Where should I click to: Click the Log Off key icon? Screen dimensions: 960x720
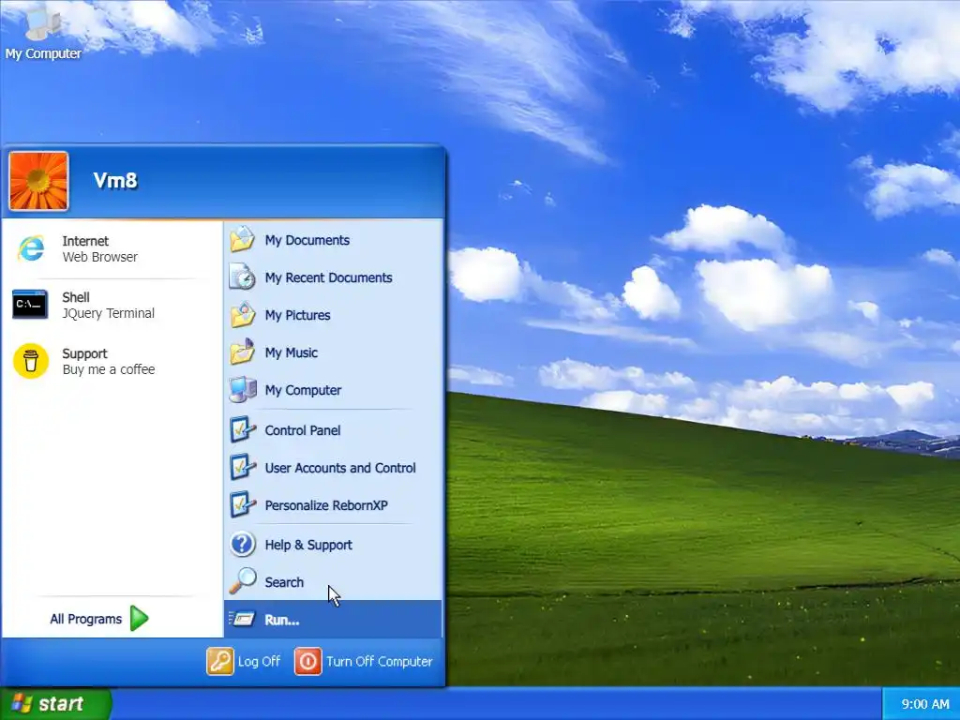pyautogui.click(x=219, y=661)
